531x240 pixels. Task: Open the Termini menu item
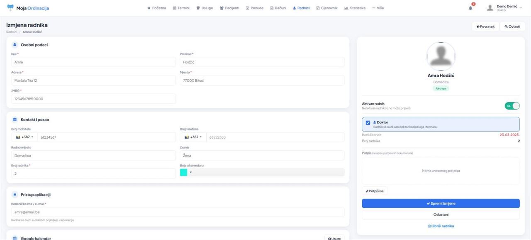(x=181, y=8)
